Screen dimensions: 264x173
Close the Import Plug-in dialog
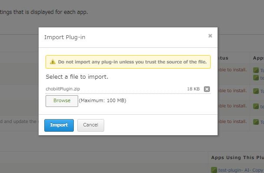210,36
